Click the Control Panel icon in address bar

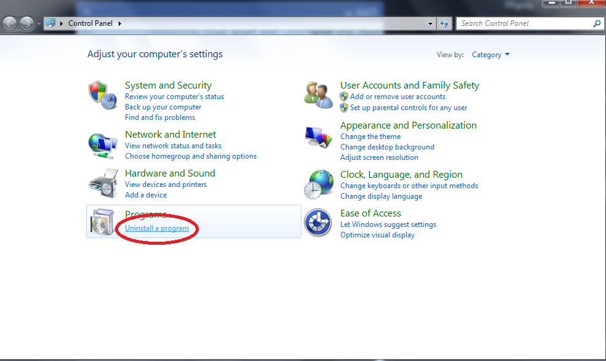point(50,23)
